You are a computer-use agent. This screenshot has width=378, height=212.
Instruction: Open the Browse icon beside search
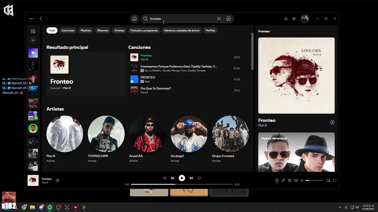229,19
